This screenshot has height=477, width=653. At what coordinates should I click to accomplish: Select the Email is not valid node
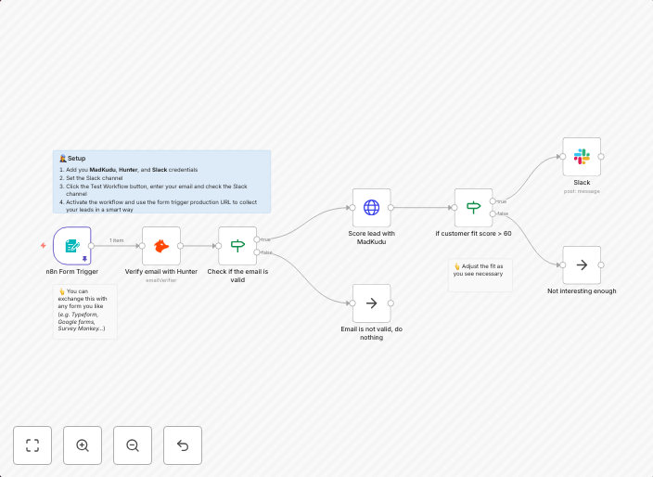coord(371,303)
